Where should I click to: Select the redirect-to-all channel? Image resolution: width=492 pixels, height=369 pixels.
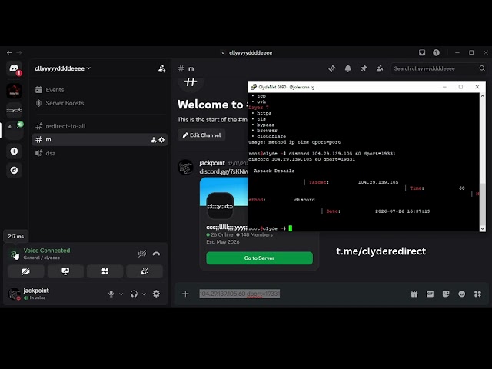[x=99, y=126]
